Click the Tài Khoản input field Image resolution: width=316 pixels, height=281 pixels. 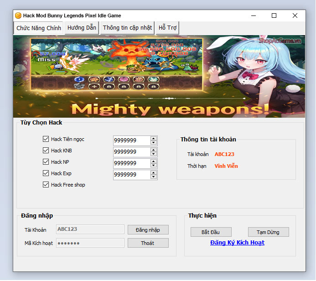click(90, 229)
